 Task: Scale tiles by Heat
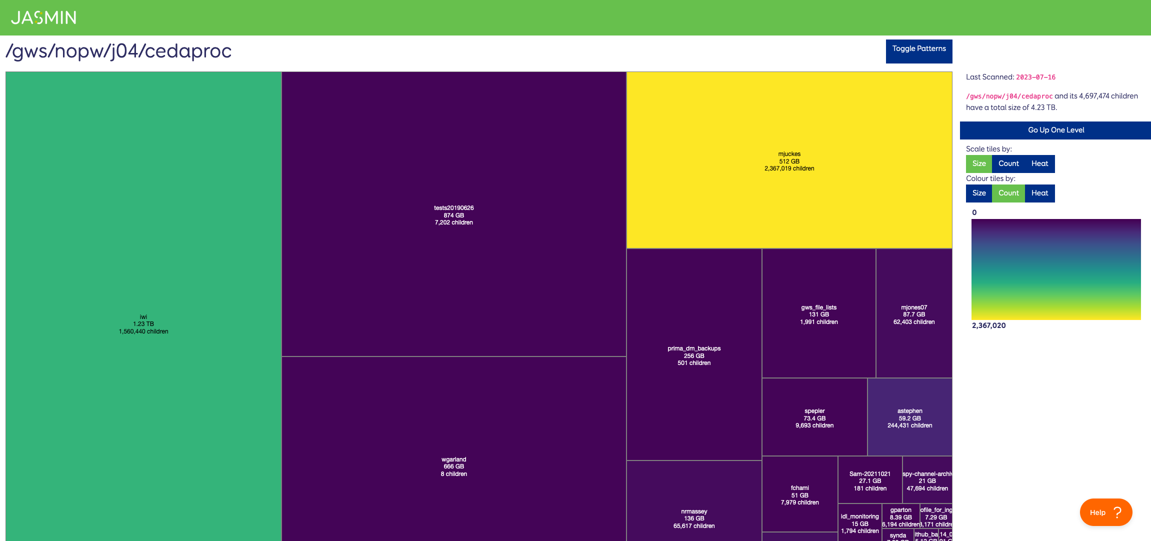click(x=1039, y=163)
